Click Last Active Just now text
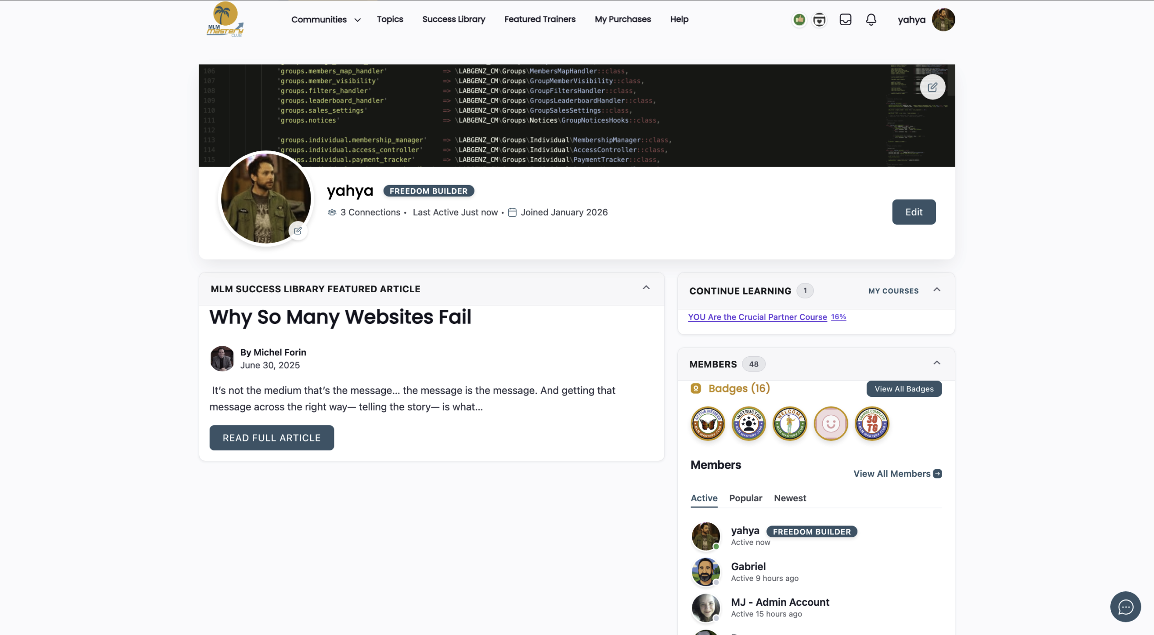This screenshot has height=635, width=1154. pos(455,213)
